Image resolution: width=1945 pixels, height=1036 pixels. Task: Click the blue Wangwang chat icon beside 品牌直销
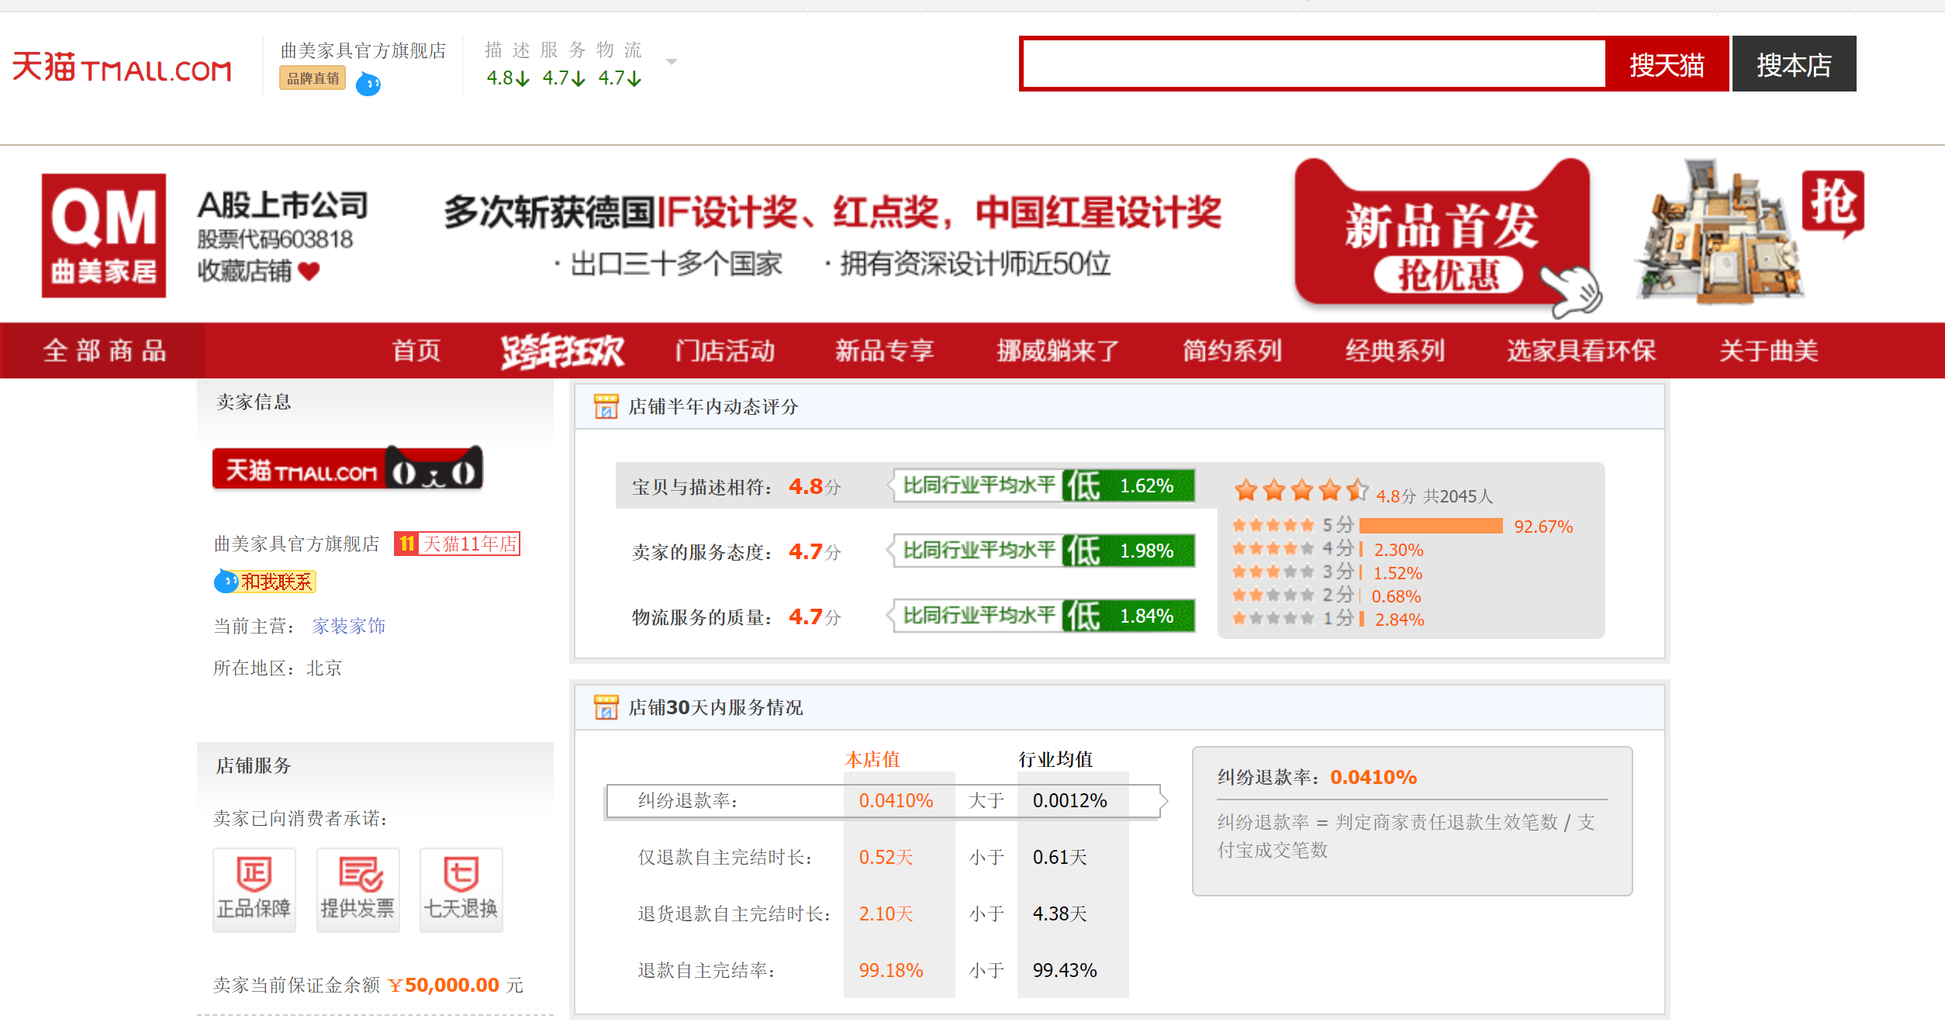(x=368, y=84)
